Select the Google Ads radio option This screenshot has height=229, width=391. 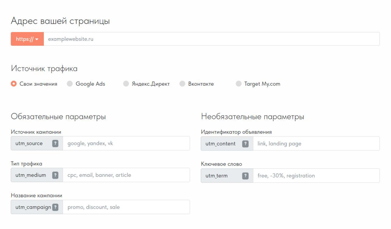click(70, 84)
